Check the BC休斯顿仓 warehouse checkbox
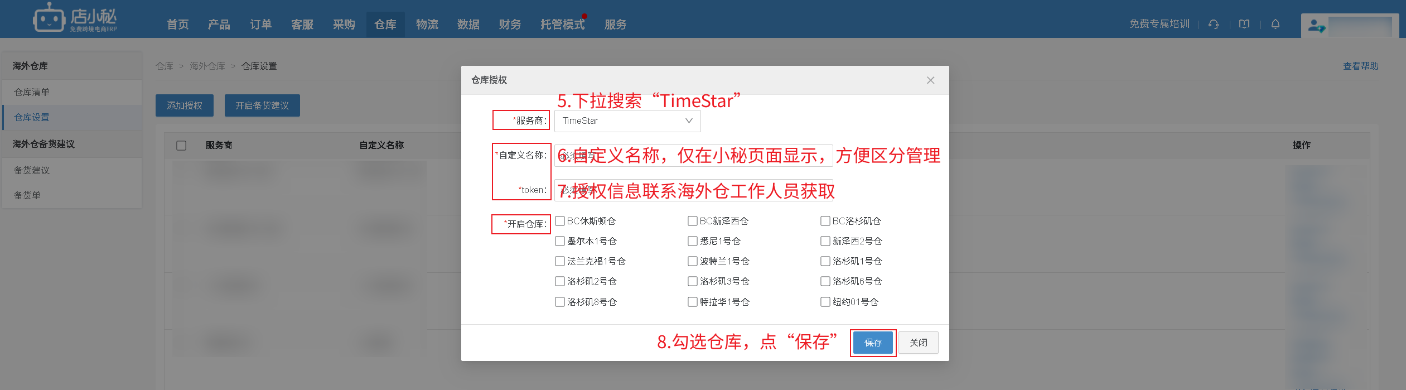This screenshot has width=1406, height=390. click(560, 221)
